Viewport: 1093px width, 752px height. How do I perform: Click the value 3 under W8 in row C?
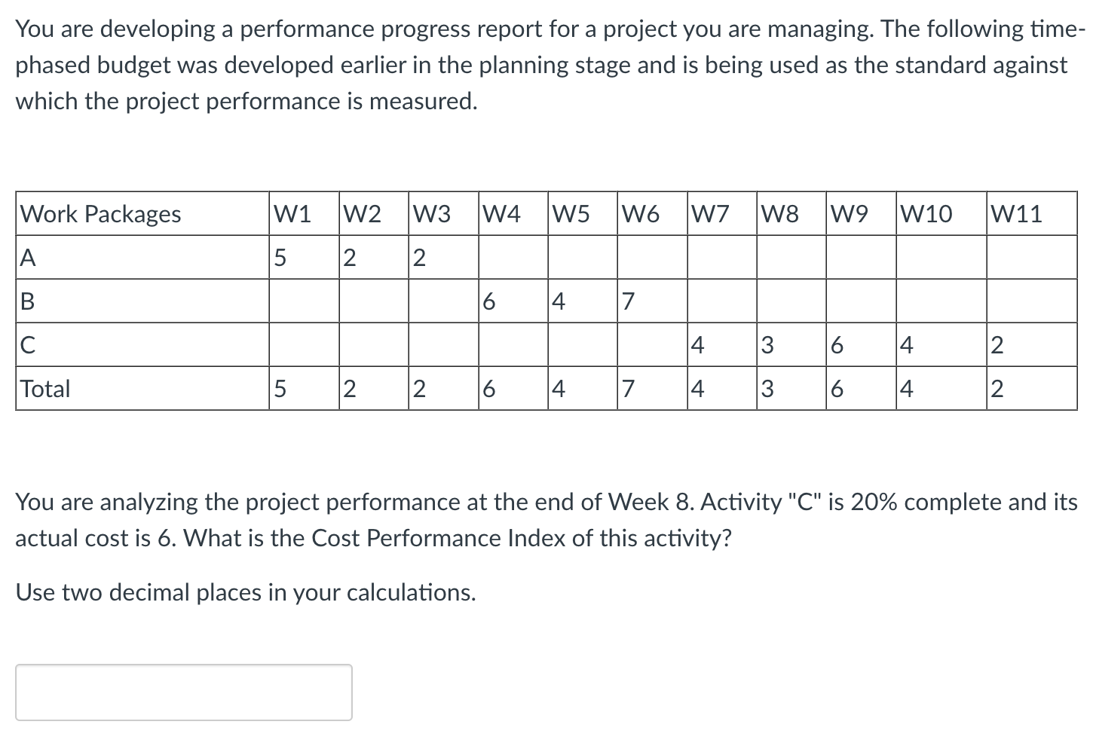click(x=767, y=344)
